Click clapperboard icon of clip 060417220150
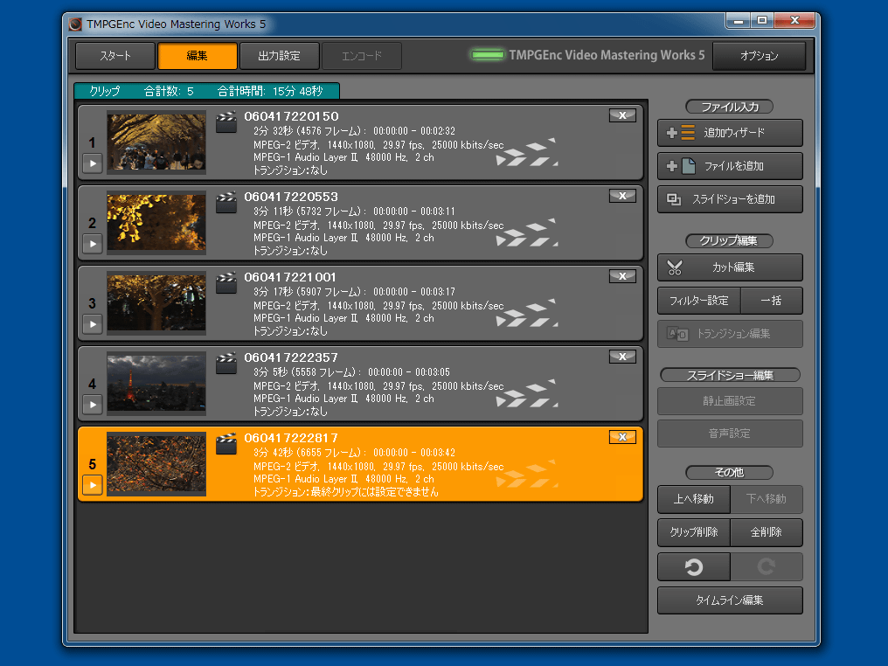888x666 pixels. click(x=226, y=122)
